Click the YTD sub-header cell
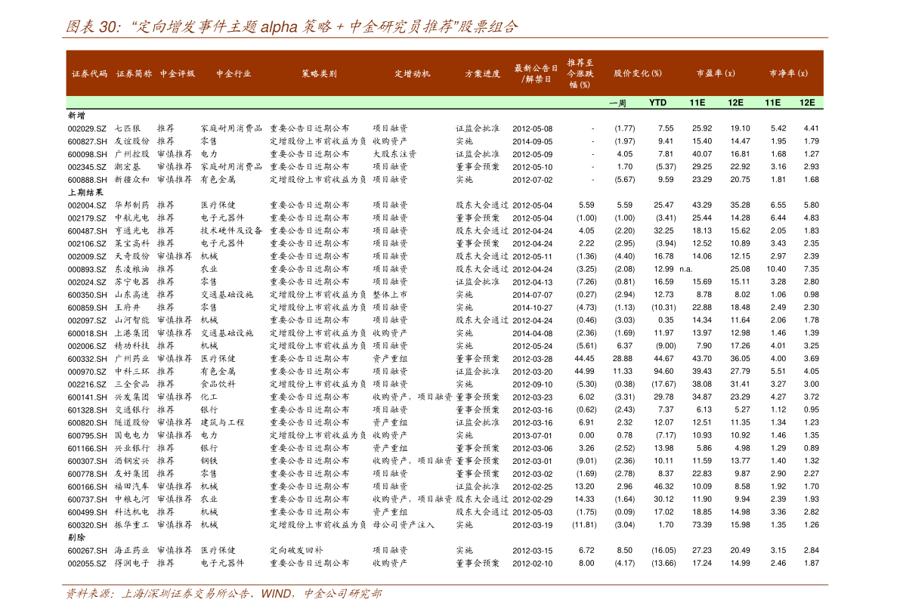 (657, 103)
